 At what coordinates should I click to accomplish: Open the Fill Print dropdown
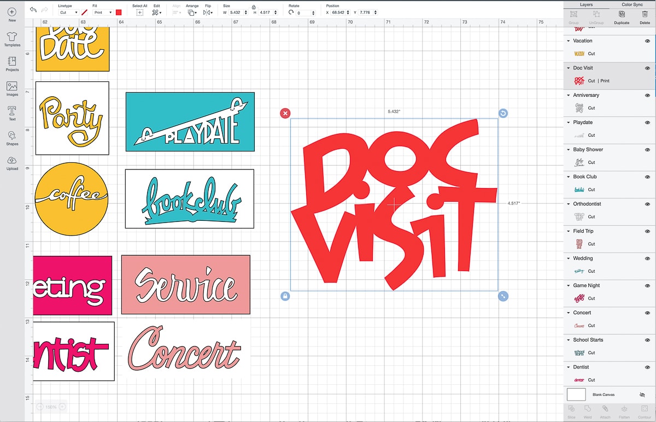click(102, 12)
